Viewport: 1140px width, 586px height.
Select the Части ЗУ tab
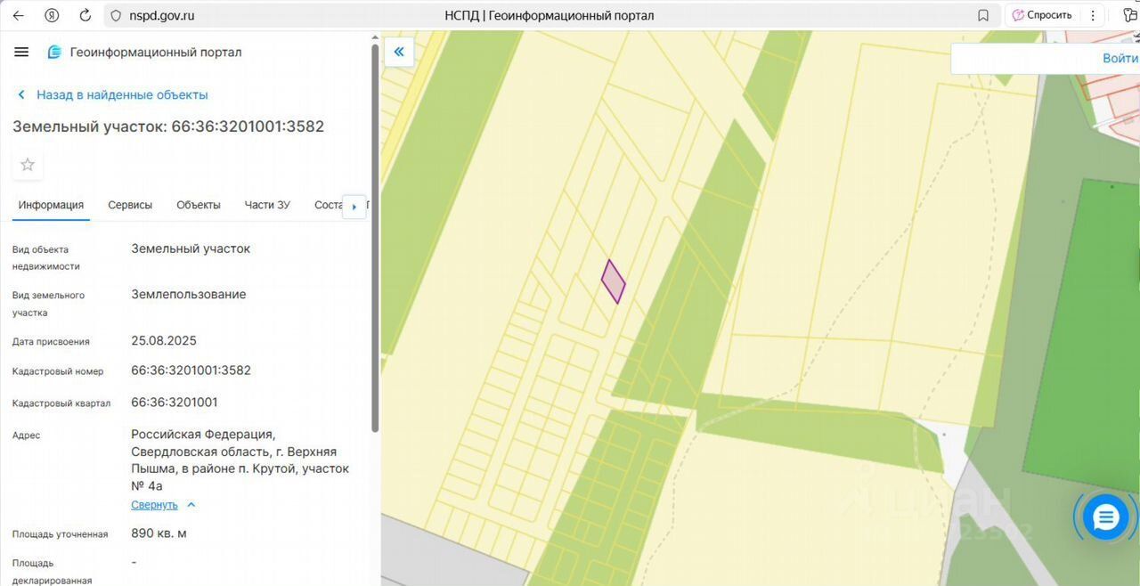tap(267, 205)
